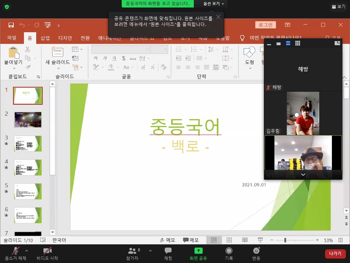
Task: Open the Insert tab
Action: (x=45, y=38)
